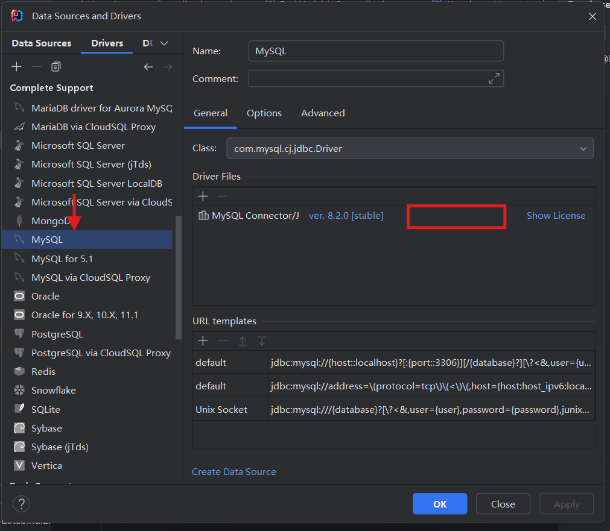Click the Apply button
The height and width of the screenshot is (531, 610).
pos(567,504)
